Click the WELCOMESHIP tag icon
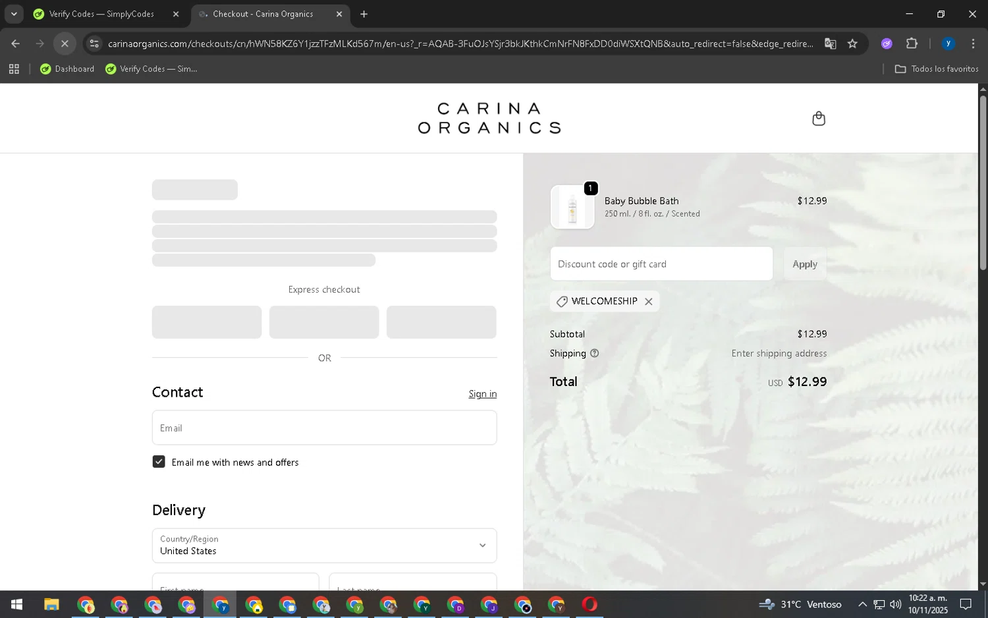The height and width of the screenshot is (618, 988). pos(562,301)
